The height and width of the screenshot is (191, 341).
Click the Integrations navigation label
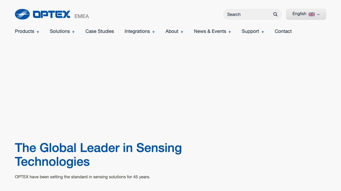pos(137,31)
